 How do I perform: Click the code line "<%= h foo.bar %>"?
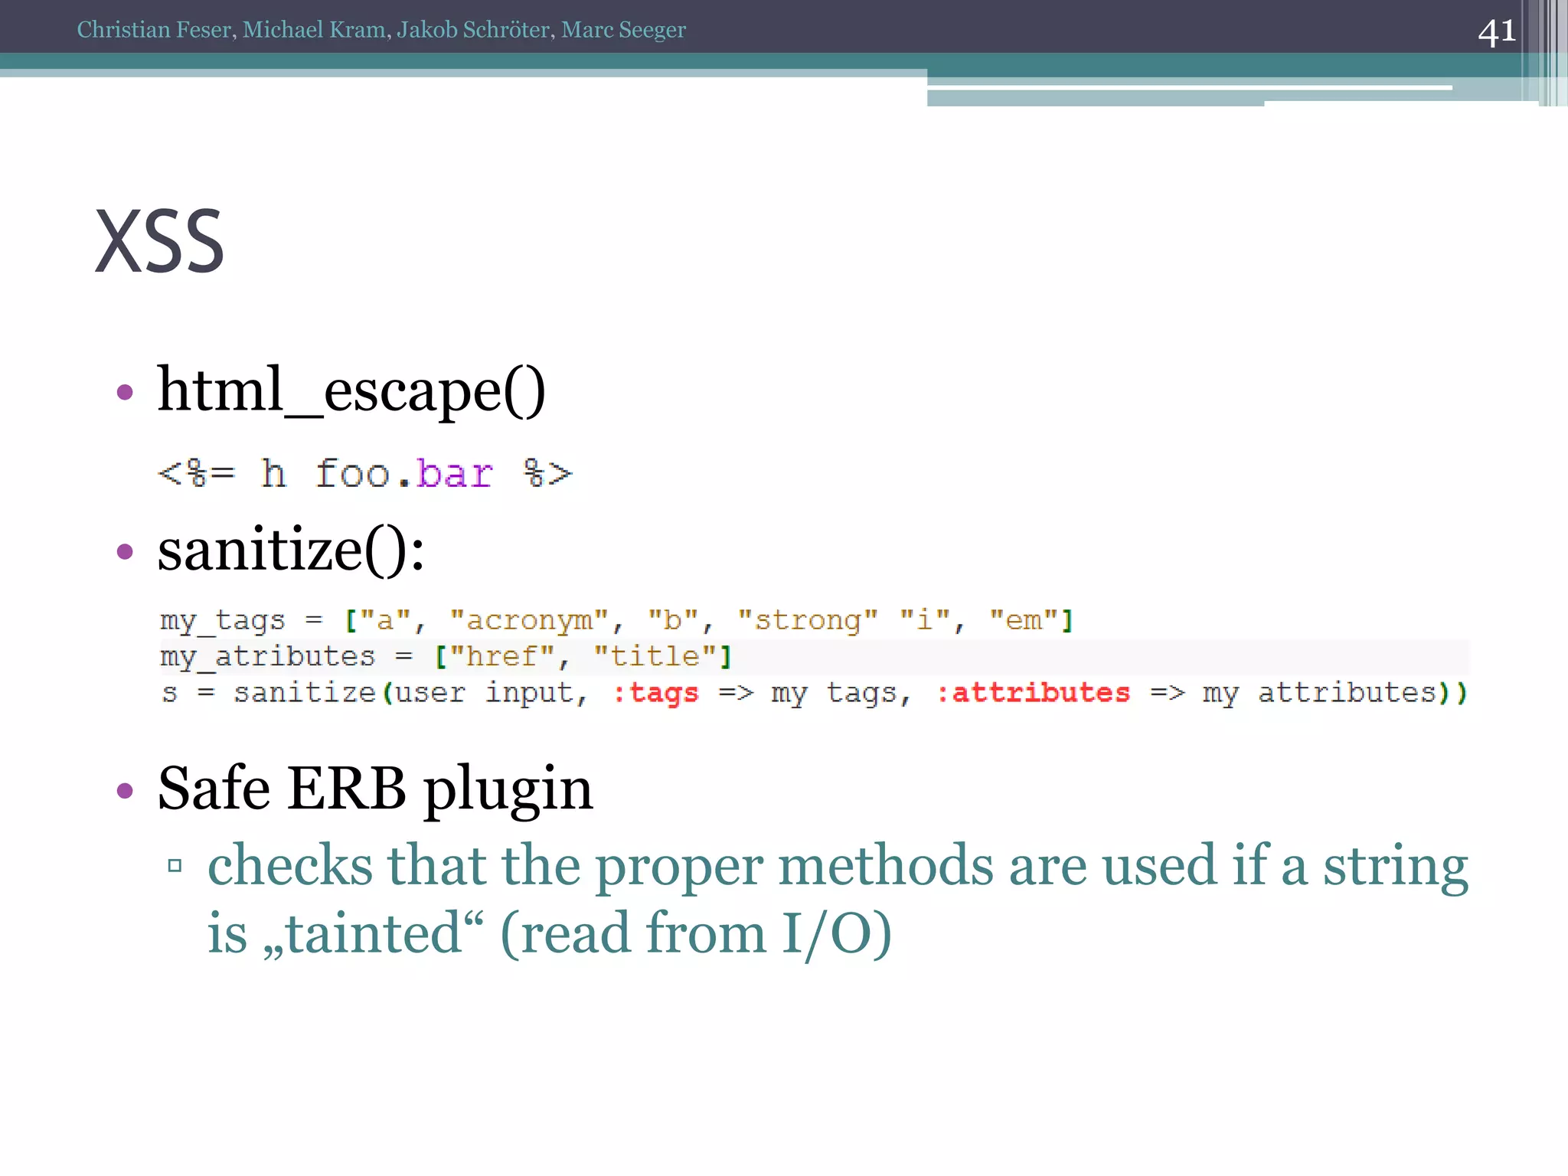tap(364, 474)
